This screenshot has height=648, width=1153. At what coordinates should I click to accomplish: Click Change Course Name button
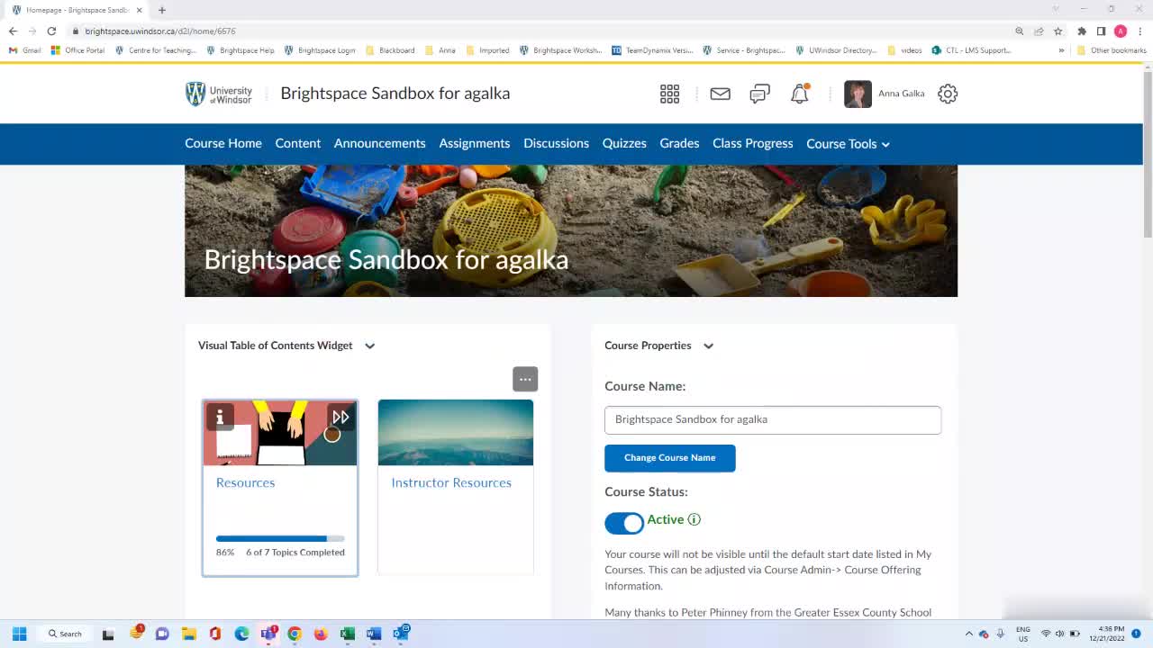pos(669,458)
